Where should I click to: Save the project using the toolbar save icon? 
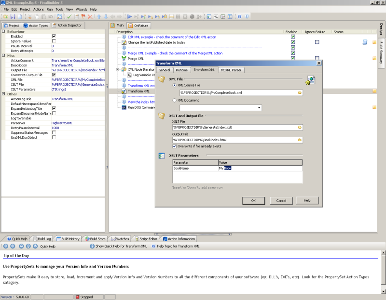(x=13, y=17)
